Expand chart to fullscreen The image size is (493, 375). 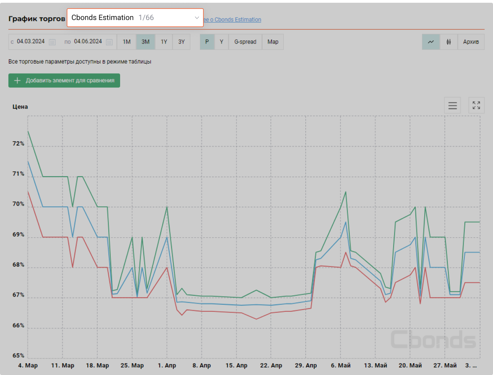pyautogui.click(x=477, y=106)
